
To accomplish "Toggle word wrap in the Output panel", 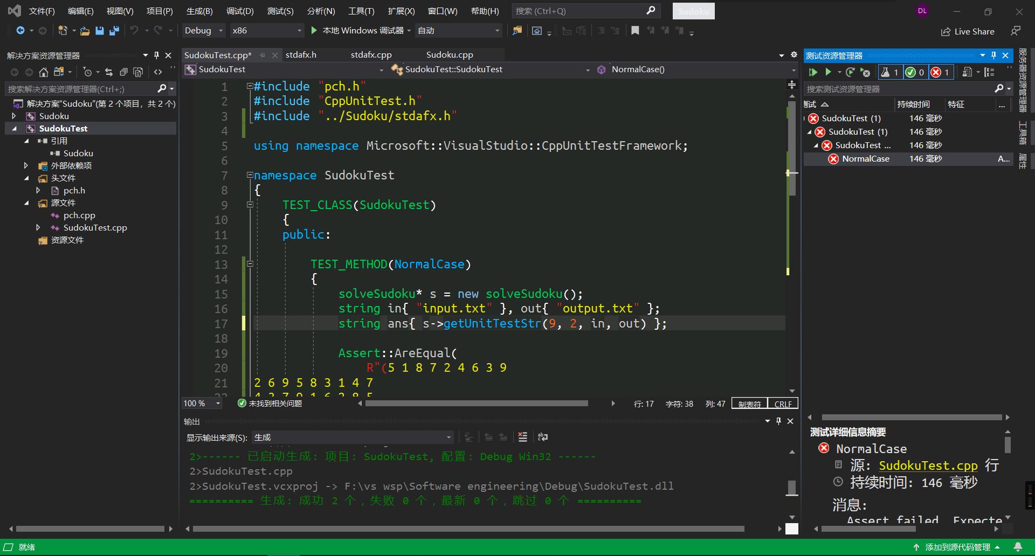I will pos(543,437).
